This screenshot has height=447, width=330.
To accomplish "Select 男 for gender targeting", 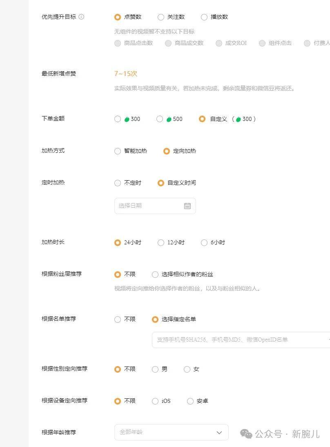I will pos(155,369).
